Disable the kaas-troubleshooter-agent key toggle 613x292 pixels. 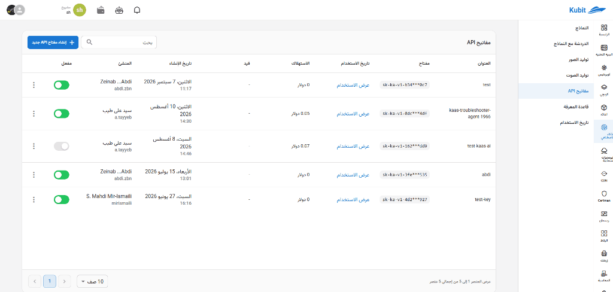pyautogui.click(x=62, y=114)
